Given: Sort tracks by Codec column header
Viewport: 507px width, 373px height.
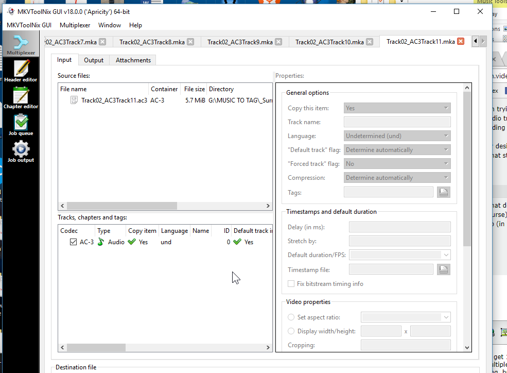Looking at the screenshot, I should (77, 231).
